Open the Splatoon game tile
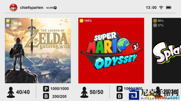Viewport: 181px width, 101px height. point(167,50)
